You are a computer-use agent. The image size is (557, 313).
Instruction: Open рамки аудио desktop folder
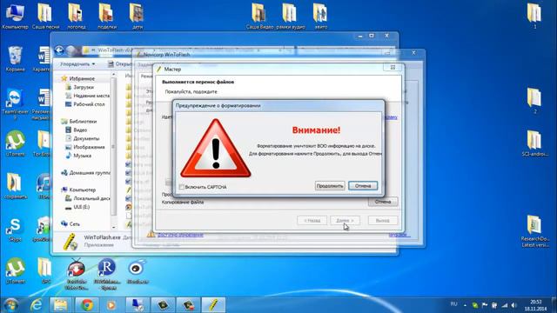click(290, 16)
